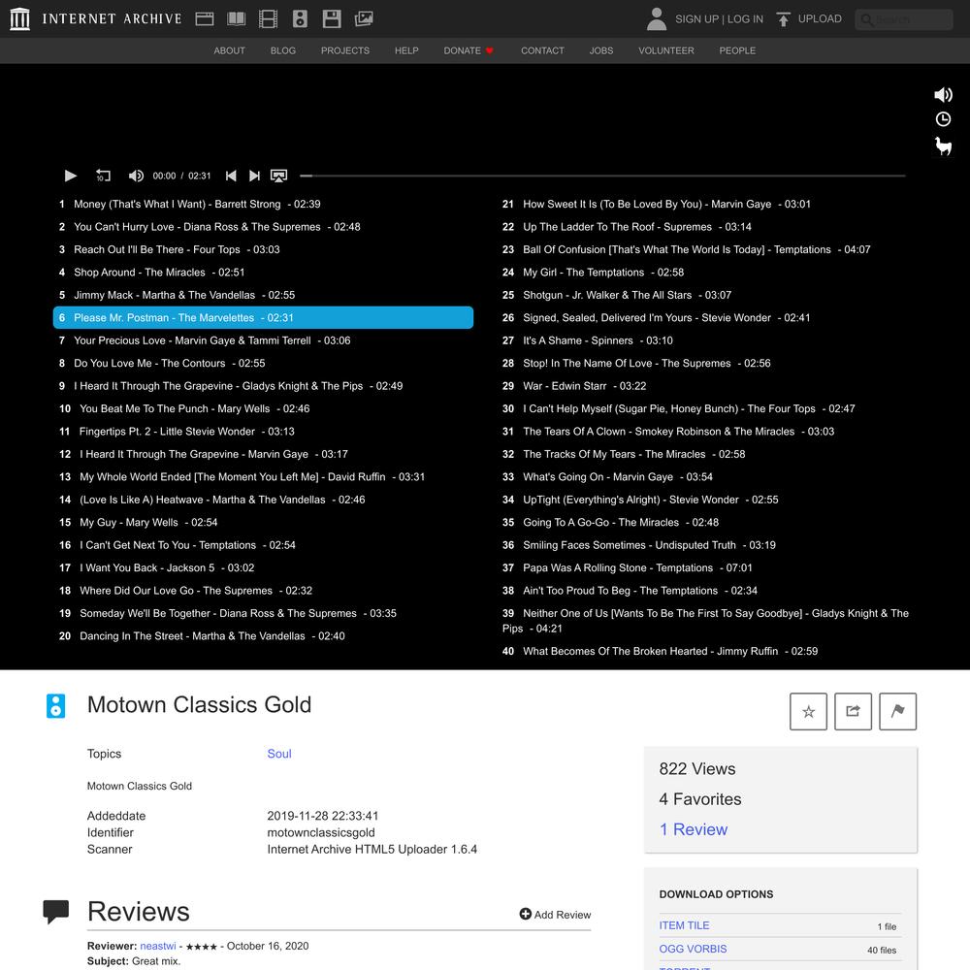Download the ITEM TILE option
The width and height of the screenshot is (970, 970).
click(684, 925)
